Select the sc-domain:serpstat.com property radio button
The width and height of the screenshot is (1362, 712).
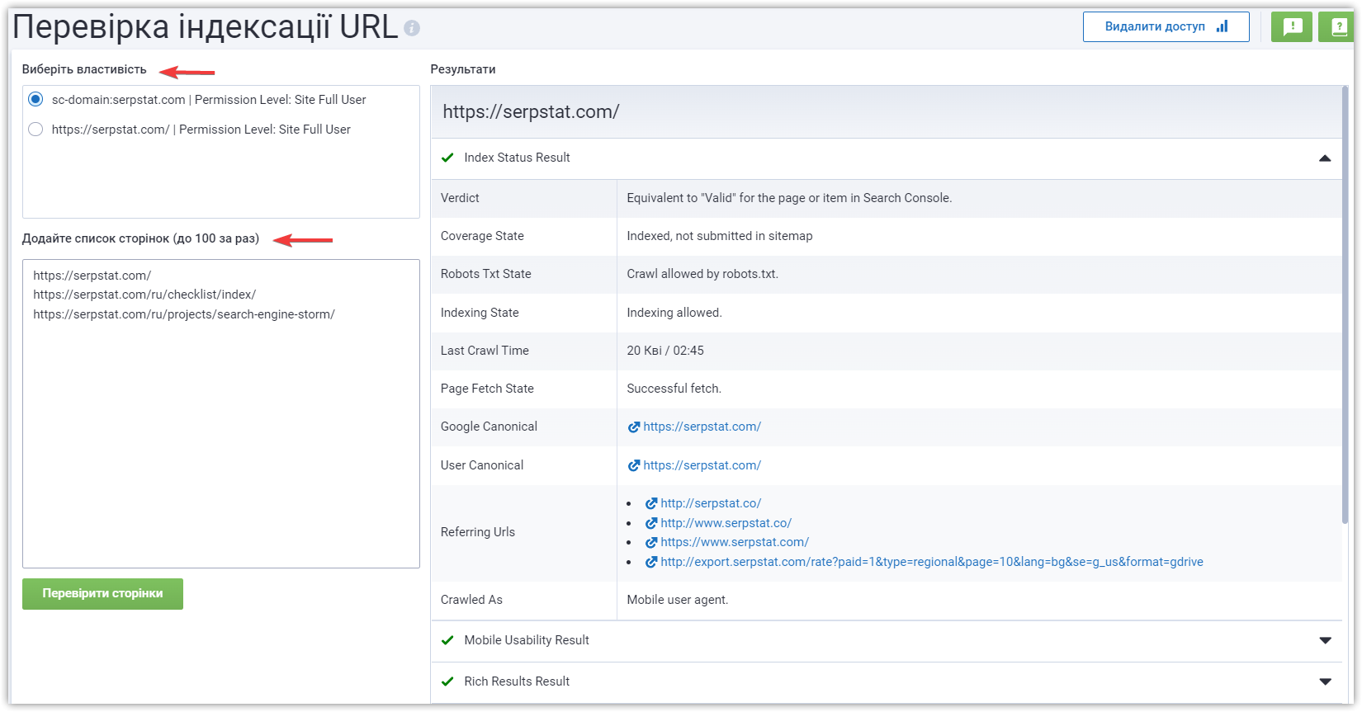pyautogui.click(x=35, y=99)
